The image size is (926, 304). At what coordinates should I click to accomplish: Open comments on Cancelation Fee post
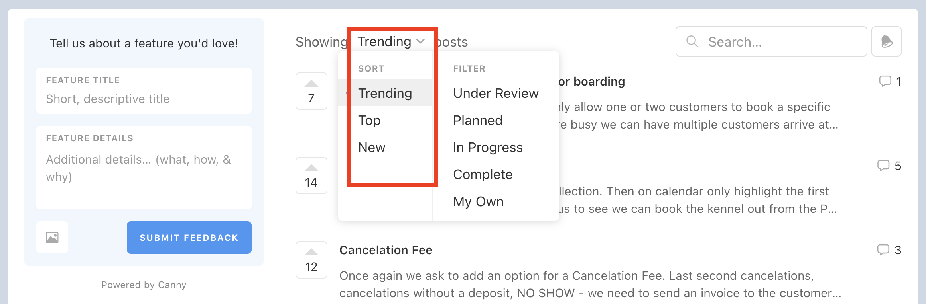click(x=889, y=250)
